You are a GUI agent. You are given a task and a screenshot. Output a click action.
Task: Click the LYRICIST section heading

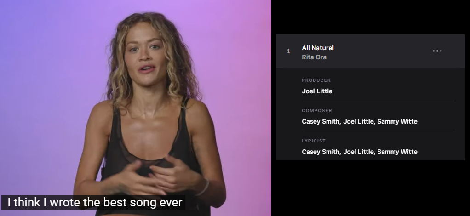(314, 141)
